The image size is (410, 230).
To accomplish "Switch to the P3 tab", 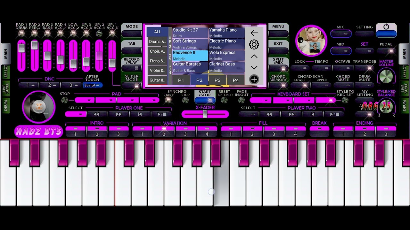I will (217, 80).
